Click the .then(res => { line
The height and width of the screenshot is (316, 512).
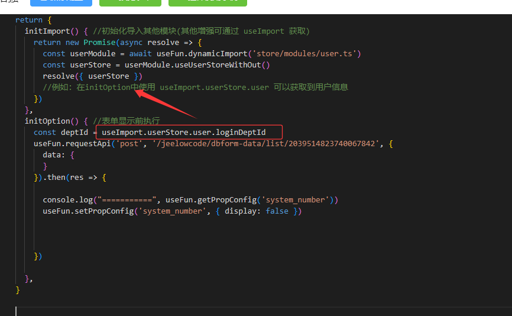click(70, 178)
